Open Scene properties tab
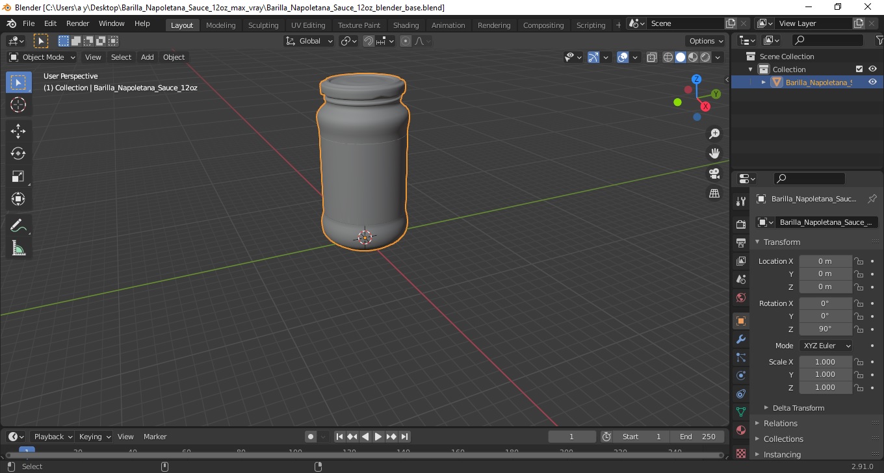The height and width of the screenshot is (473, 884). click(x=741, y=279)
